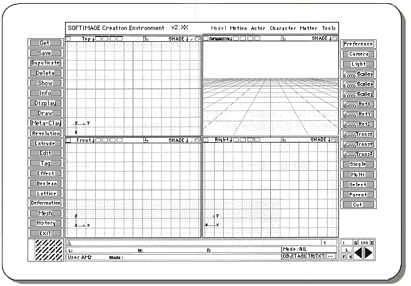This screenshot has height=286, width=411.
Task: Toggle the TAG selection mode
Action: coord(298,256)
